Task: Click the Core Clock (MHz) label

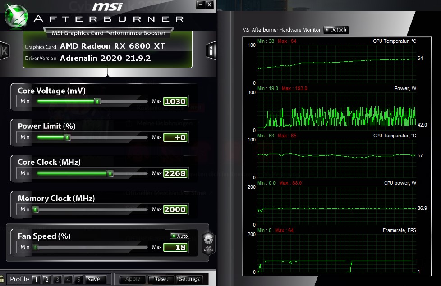Action: pos(49,162)
